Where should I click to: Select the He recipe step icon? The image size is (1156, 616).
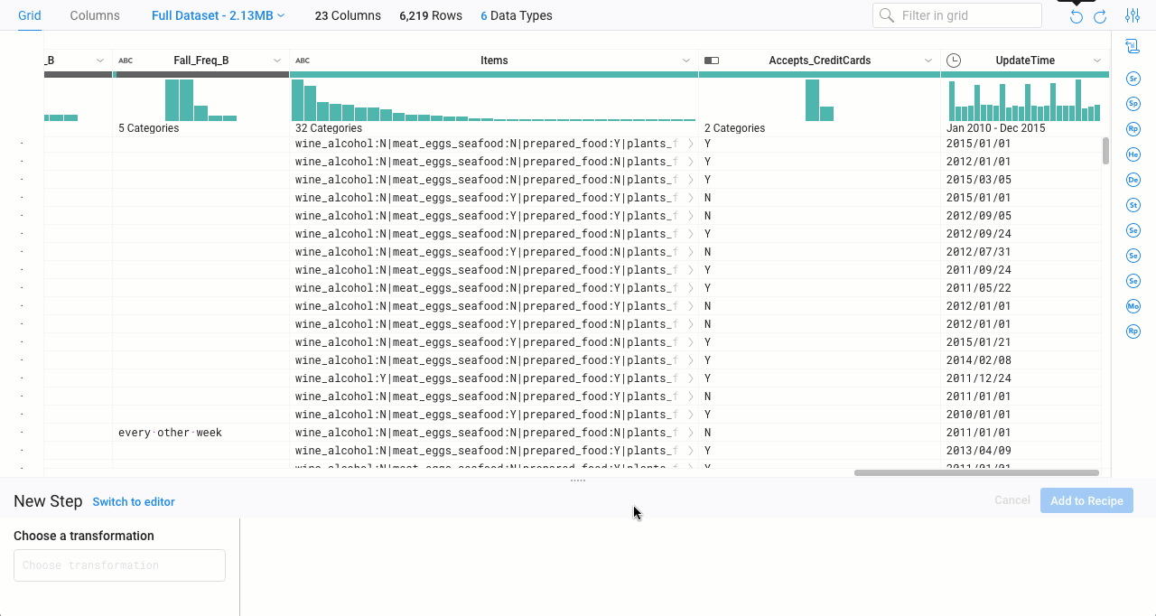(x=1133, y=154)
